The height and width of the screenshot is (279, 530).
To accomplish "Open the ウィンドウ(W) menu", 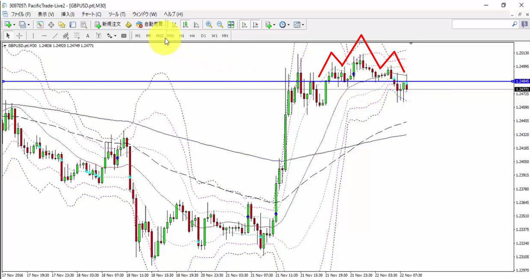I will coord(144,15).
